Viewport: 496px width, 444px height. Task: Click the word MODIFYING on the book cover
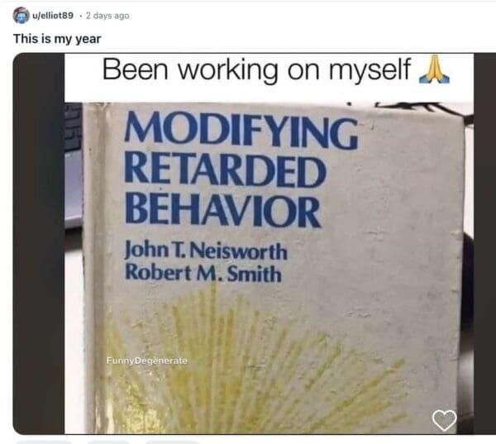[241, 131]
